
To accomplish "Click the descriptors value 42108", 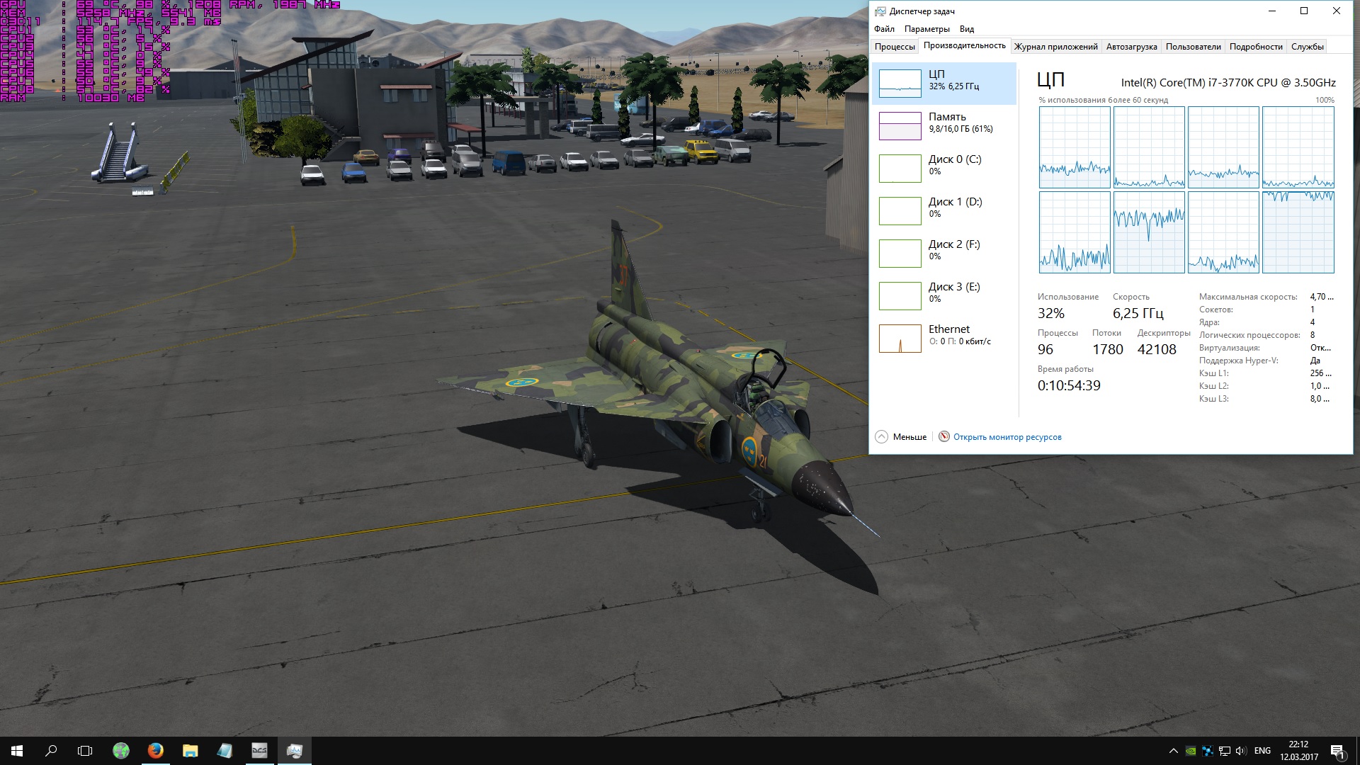I will click(x=1157, y=349).
